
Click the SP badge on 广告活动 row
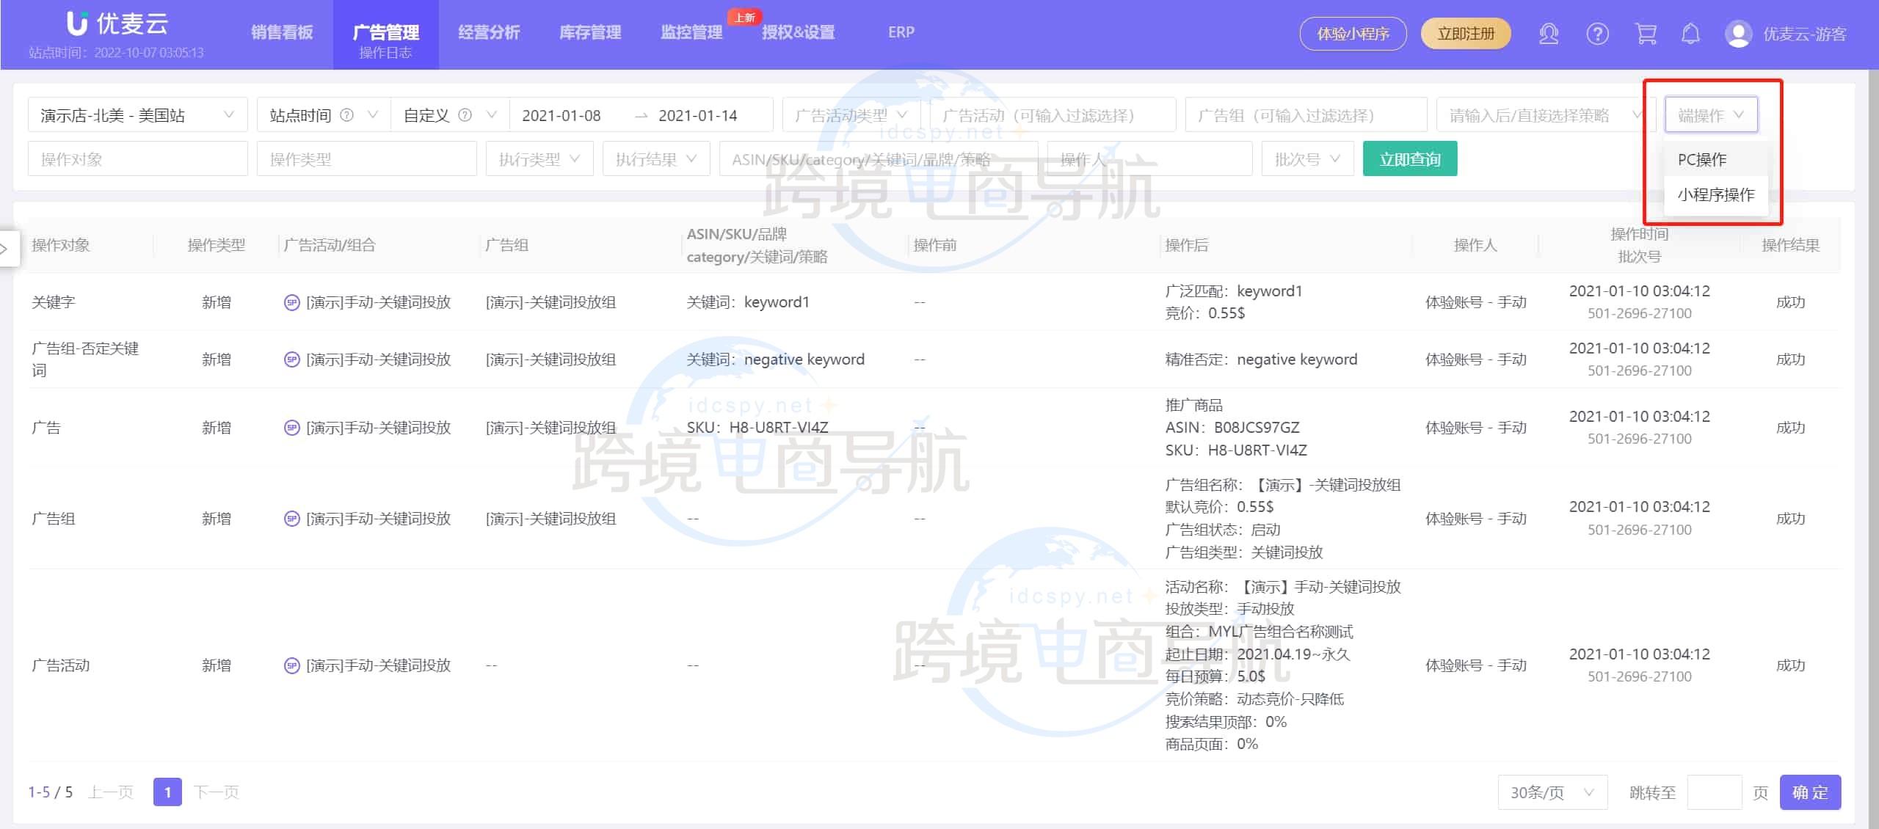coord(291,665)
